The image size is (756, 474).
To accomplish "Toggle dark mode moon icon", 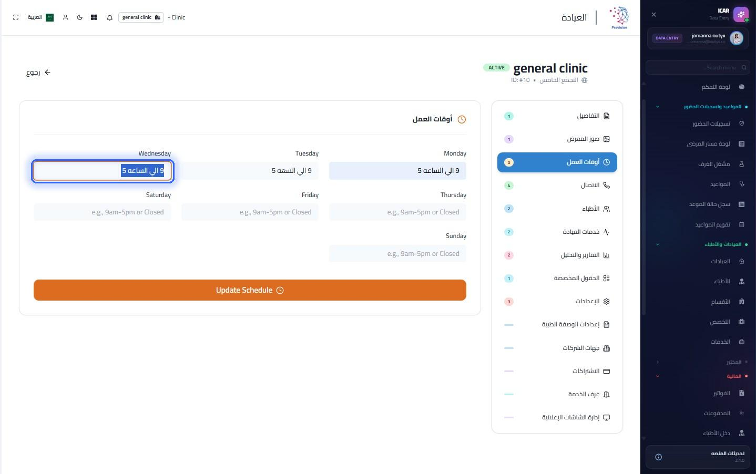I will coord(80,17).
